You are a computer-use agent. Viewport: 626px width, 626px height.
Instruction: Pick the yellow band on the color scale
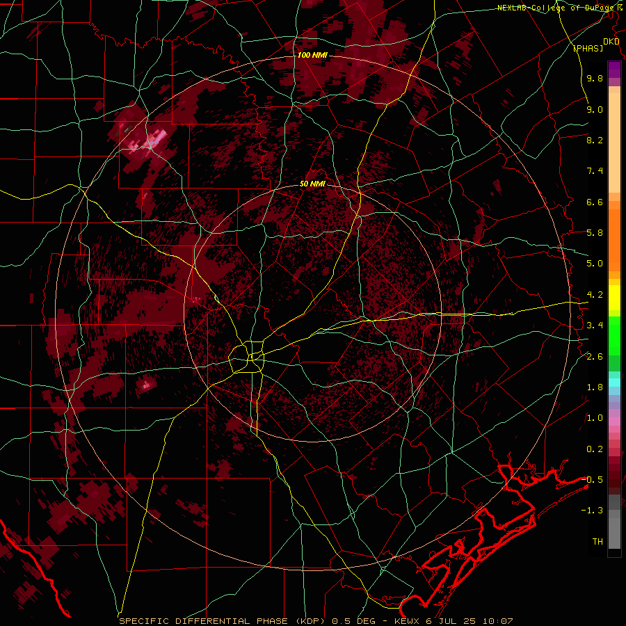tap(614, 298)
